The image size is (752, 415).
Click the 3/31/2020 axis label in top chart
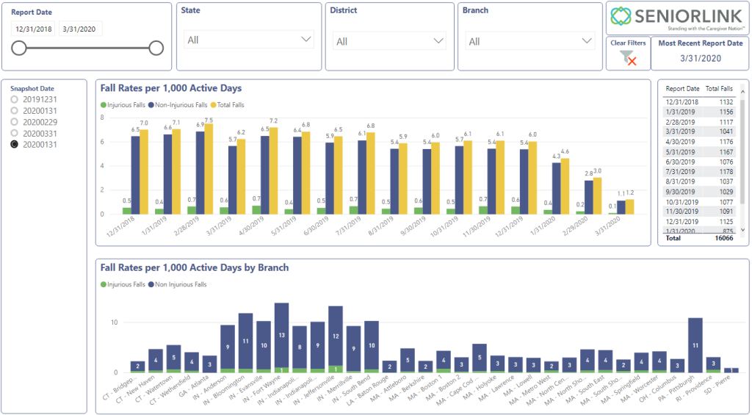point(607,225)
